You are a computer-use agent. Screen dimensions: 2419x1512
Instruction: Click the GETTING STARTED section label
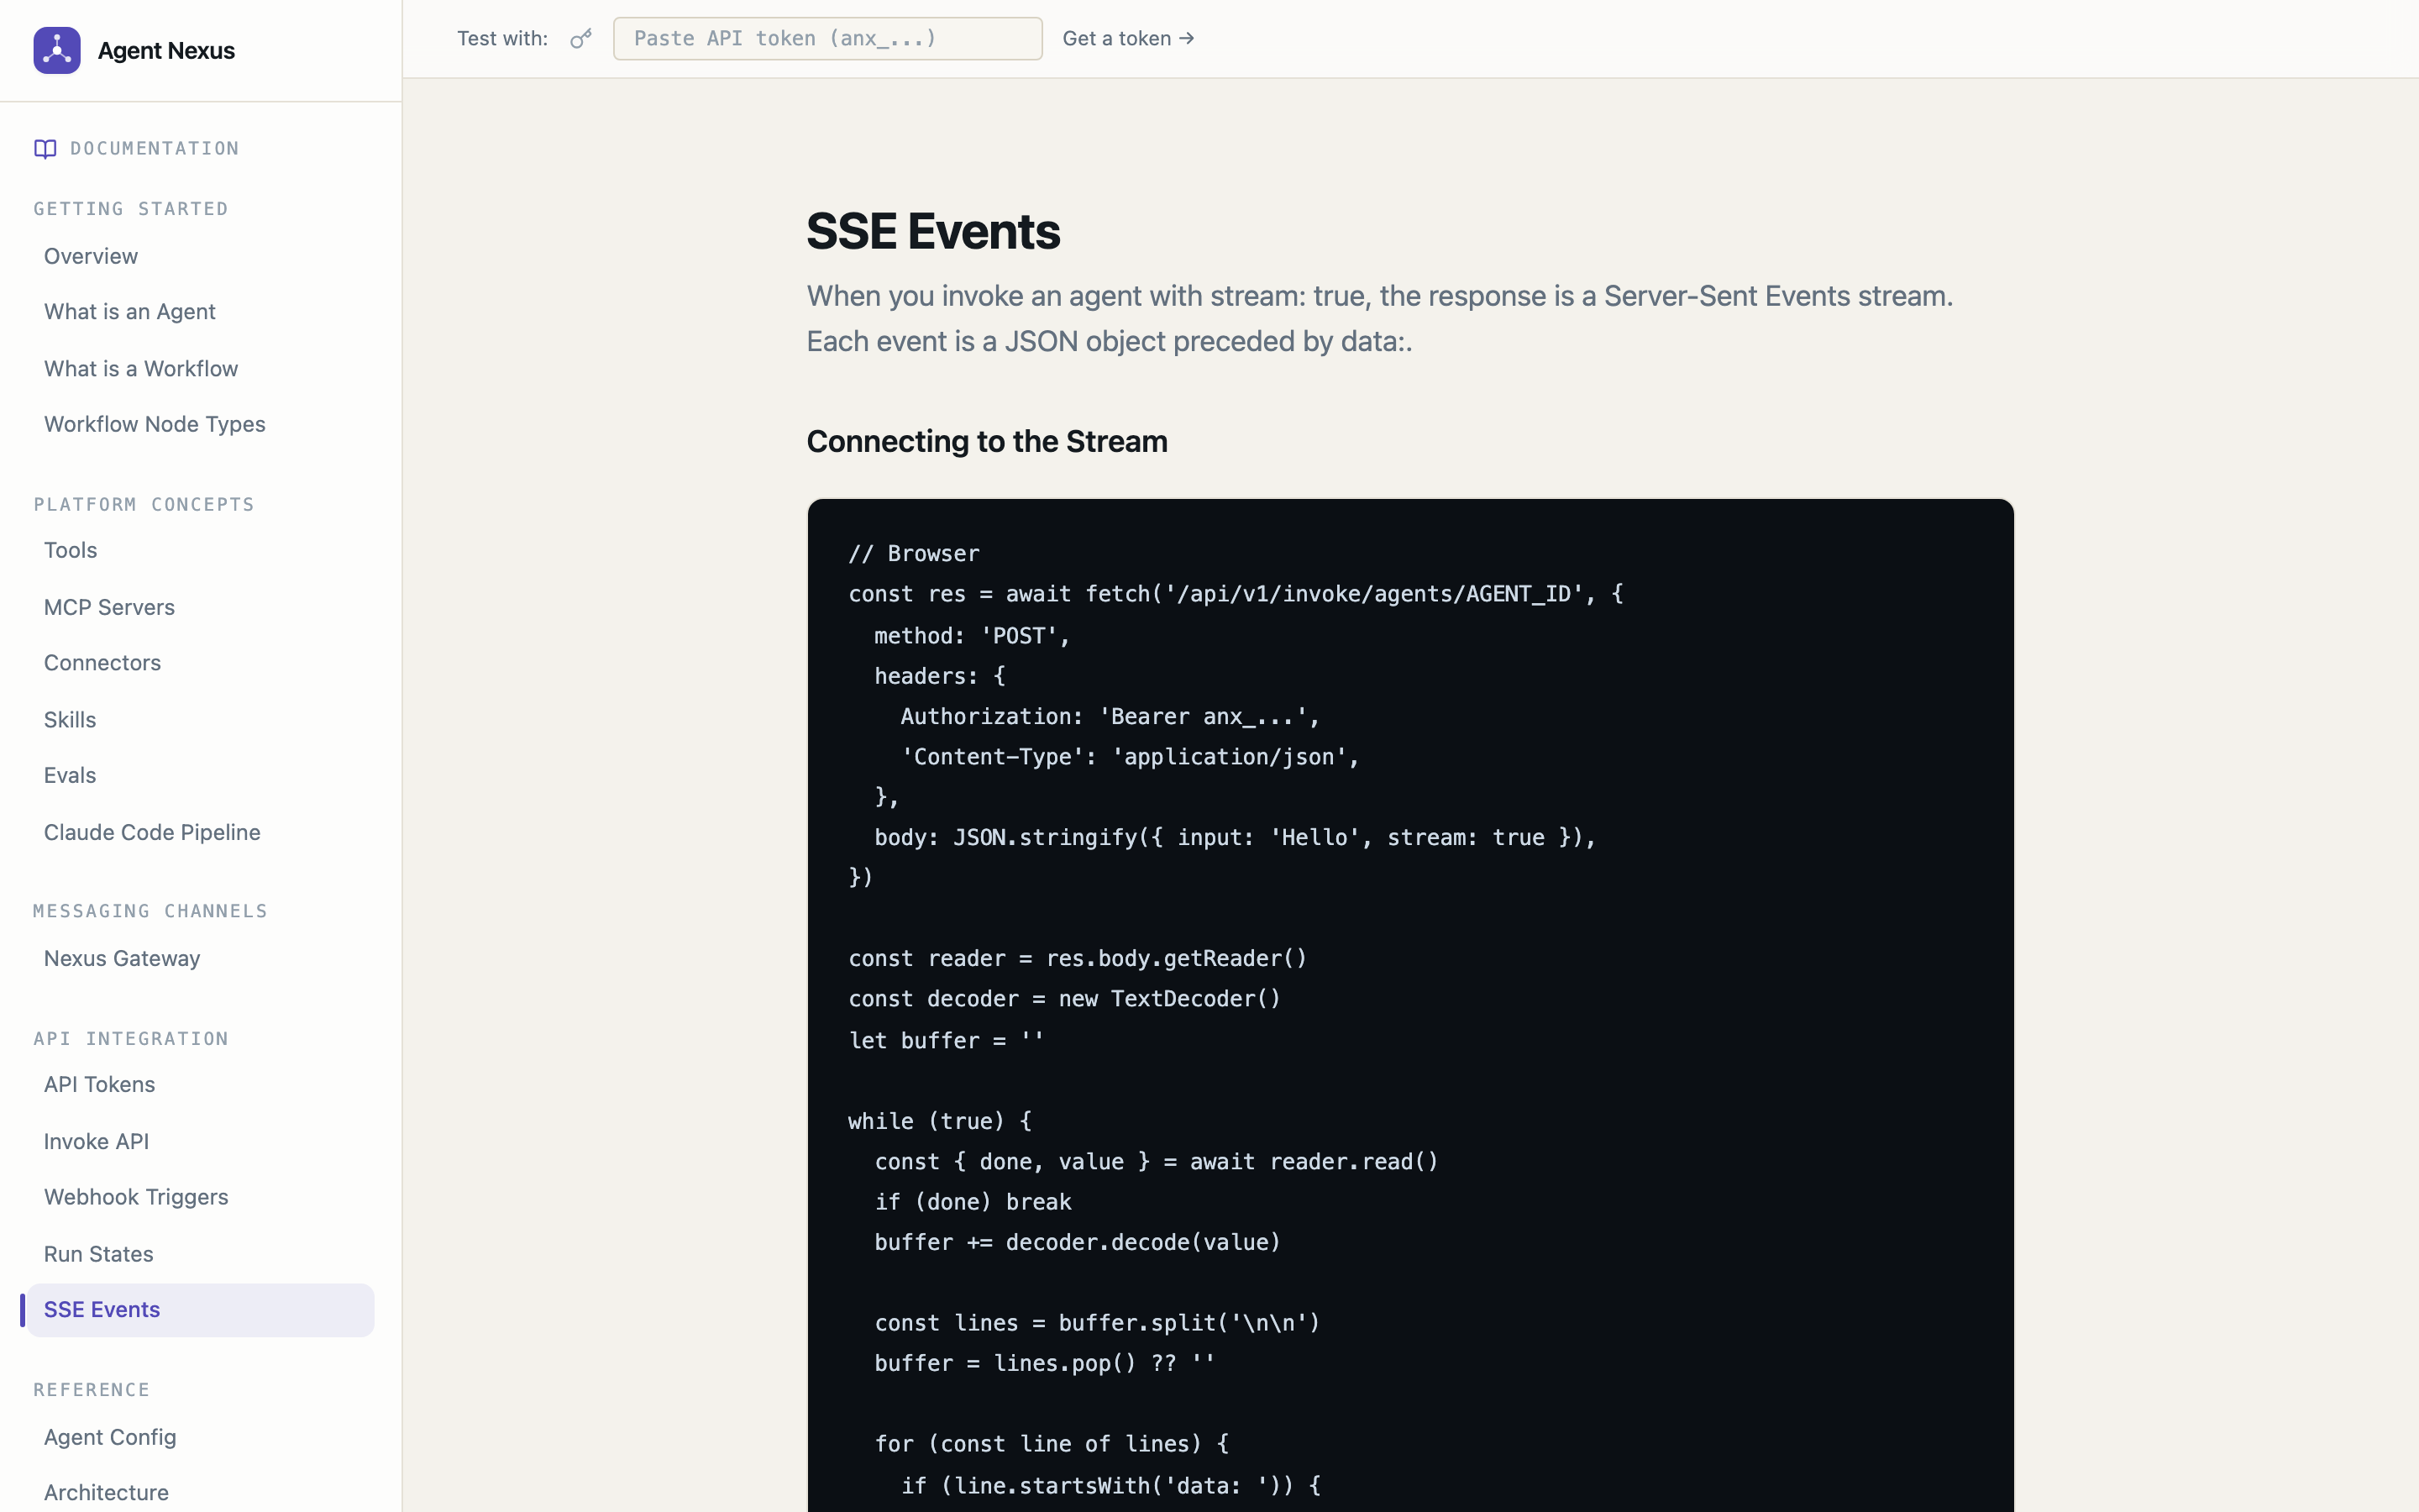(131, 209)
